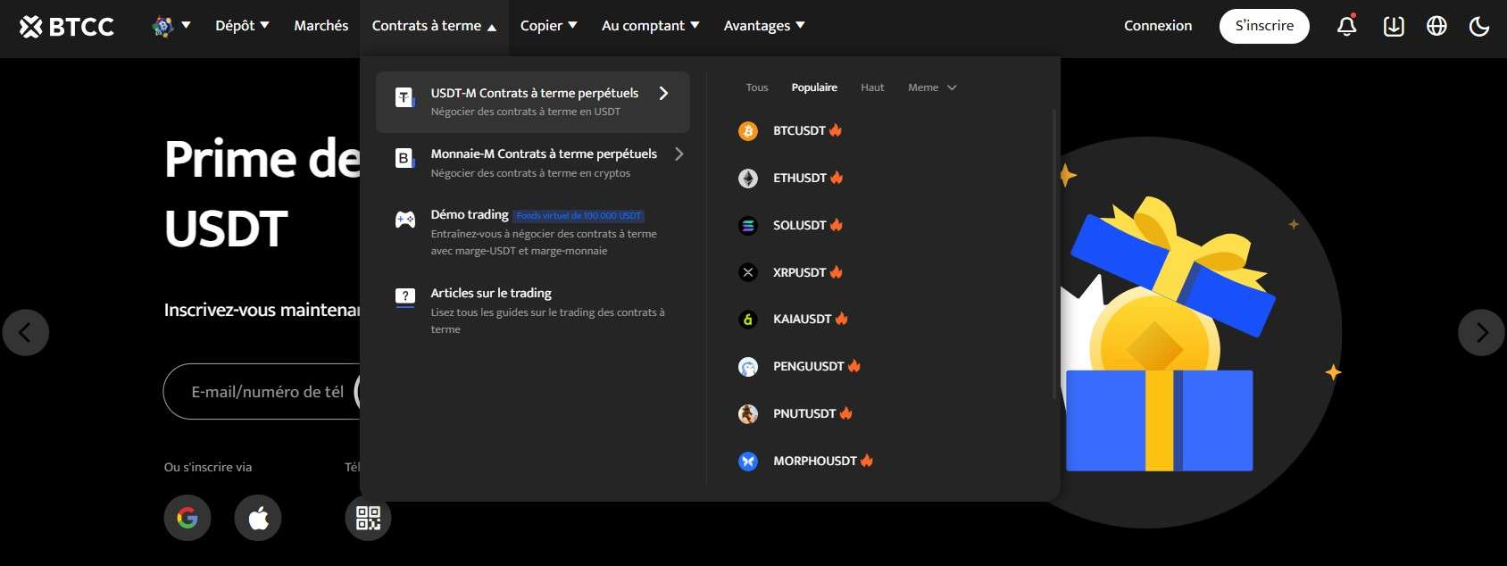Switch to the Tous filter

756,87
